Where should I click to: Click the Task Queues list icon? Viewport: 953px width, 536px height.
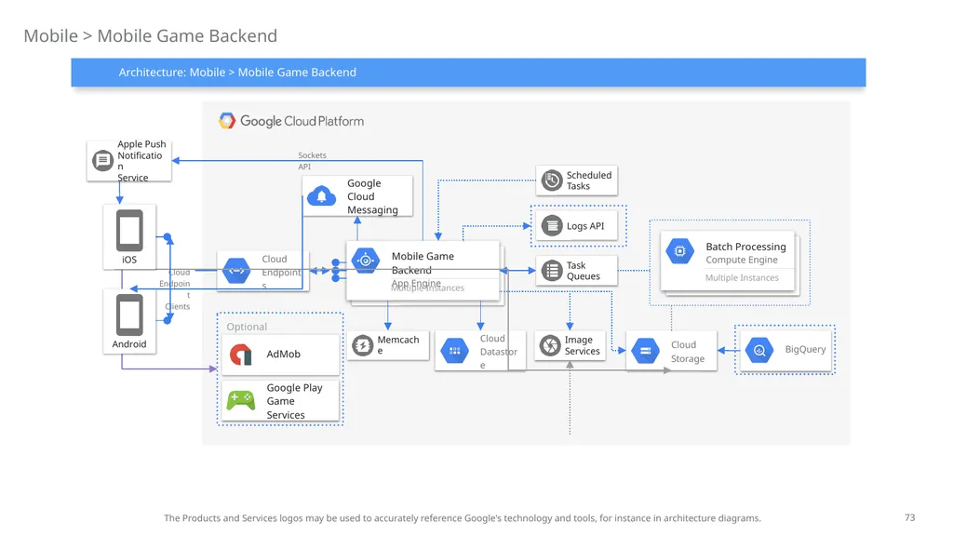(x=552, y=271)
